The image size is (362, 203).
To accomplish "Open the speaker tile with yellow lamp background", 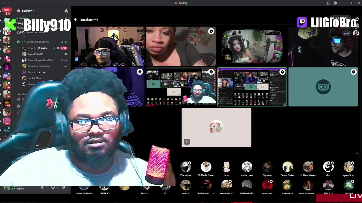I will coord(109,47).
